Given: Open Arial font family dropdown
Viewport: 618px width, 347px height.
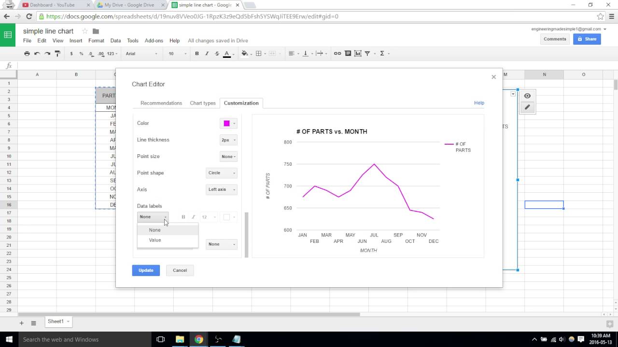Looking at the screenshot, I should [142, 53].
